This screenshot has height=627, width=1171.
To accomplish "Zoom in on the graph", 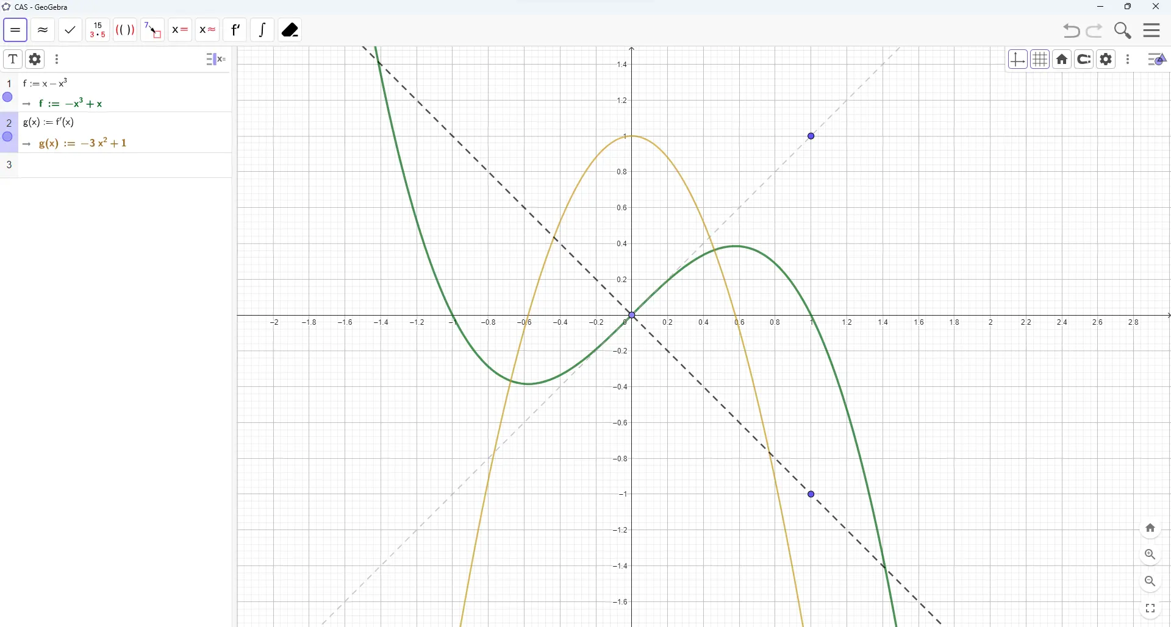I will pyautogui.click(x=1151, y=556).
